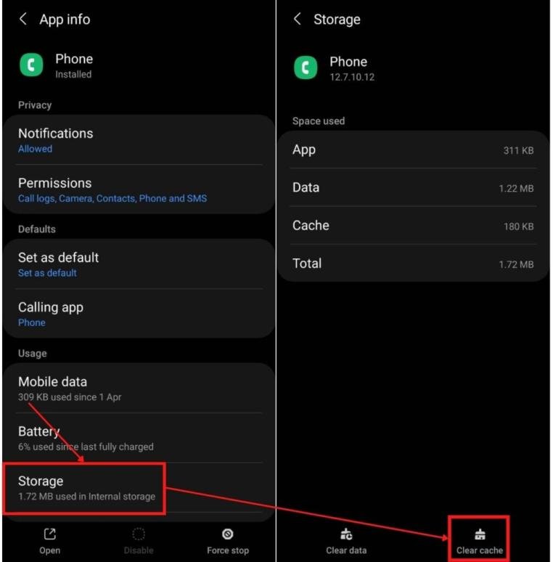Select the Total row showing 1.72 MB
The width and height of the screenshot is (553, 562).
413,264
